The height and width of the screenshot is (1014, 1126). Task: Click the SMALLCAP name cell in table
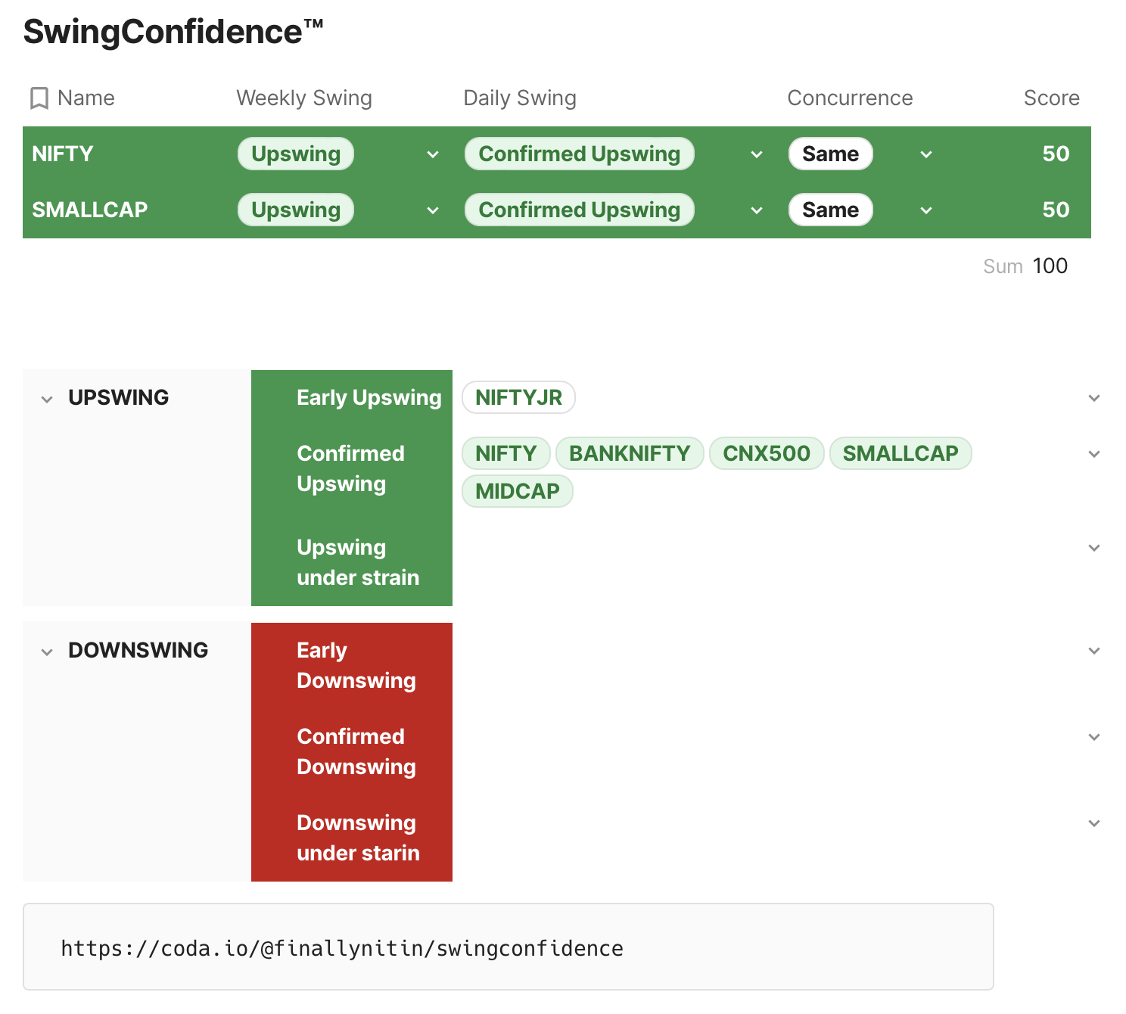(90, 210)
